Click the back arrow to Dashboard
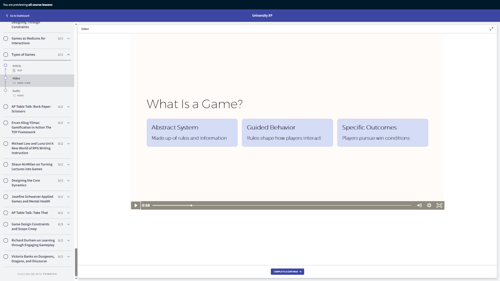The image size is (500, 281). tap(7, 16)
